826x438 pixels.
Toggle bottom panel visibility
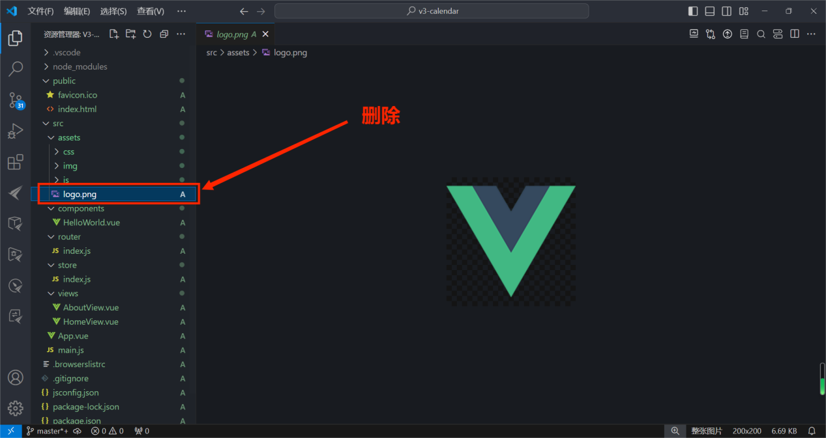[x=710, y=11]
